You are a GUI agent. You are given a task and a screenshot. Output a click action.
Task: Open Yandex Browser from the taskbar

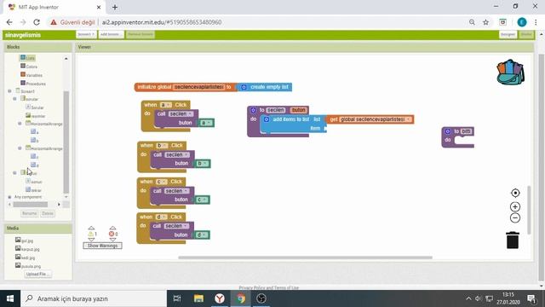pos(220,298)
